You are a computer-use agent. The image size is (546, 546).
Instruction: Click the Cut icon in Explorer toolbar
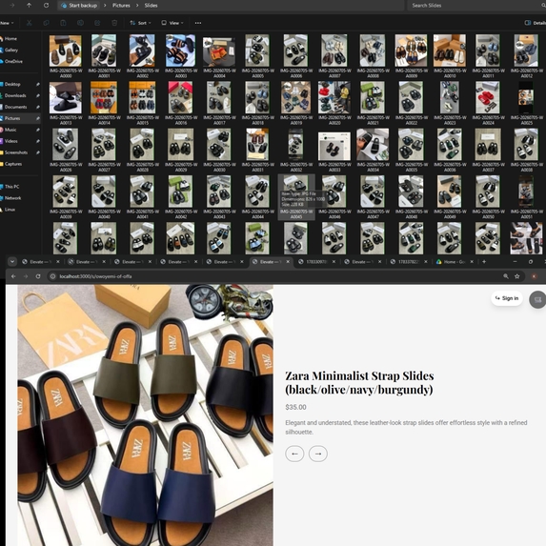[29, 23]
